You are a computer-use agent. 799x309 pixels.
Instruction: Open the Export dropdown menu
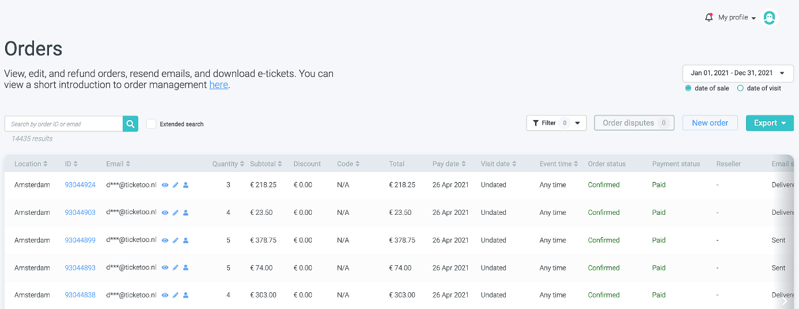(x=770, y=123)
